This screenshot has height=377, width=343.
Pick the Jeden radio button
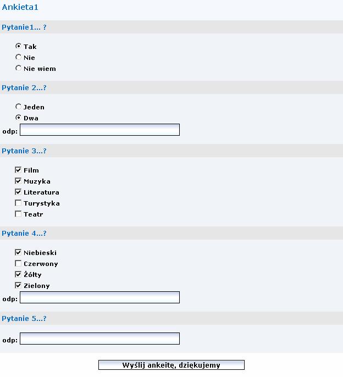[x=18, y=106]
